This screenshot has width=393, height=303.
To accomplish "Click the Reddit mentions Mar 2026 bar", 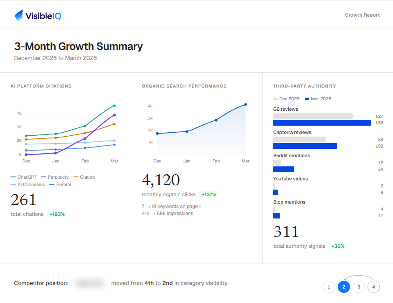I will coord(284,169).
